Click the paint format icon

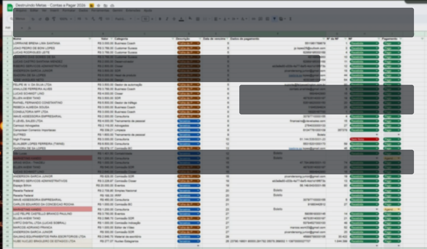tap(54, 19)
